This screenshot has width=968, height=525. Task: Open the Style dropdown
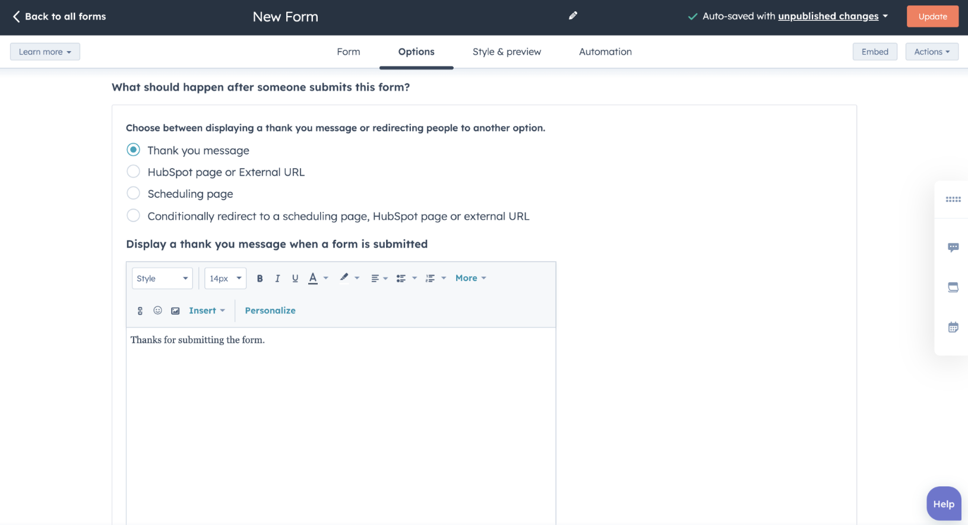162,279
